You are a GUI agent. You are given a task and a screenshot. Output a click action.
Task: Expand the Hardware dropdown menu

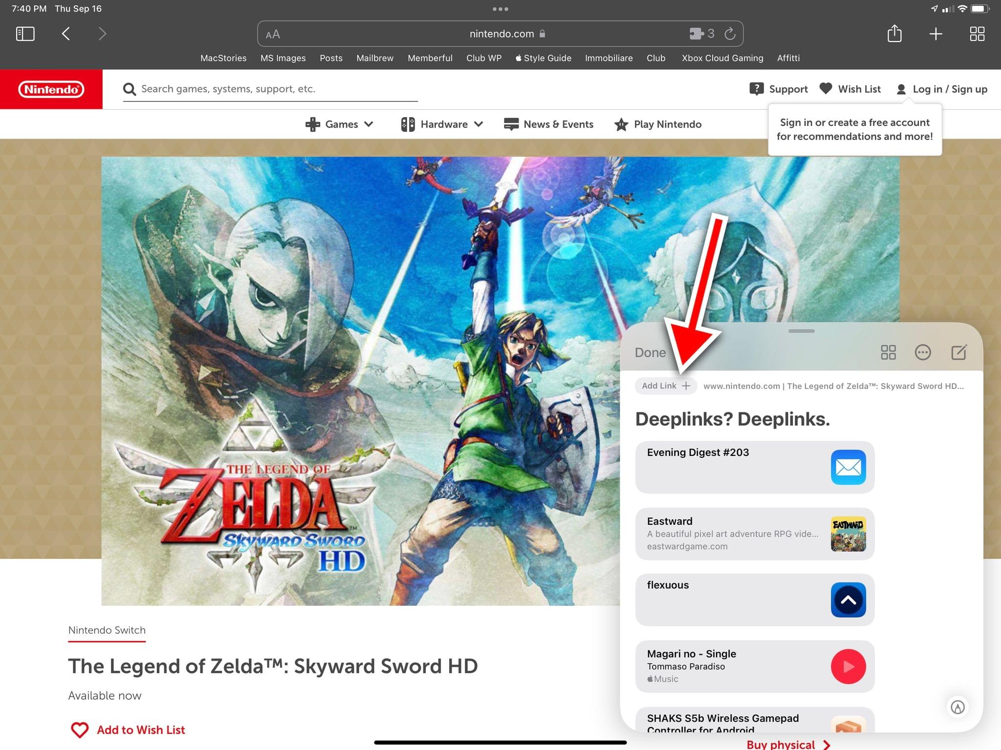click(442, 124)
